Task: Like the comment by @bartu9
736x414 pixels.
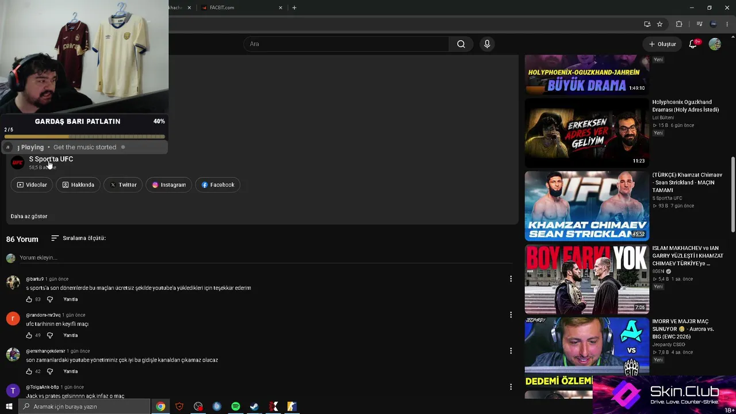Action: click(29, 300)
